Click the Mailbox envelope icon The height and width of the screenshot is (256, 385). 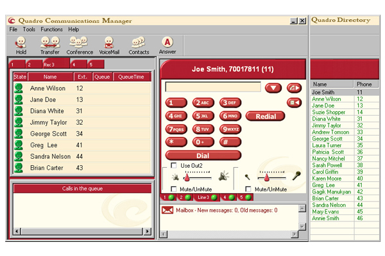167,210
